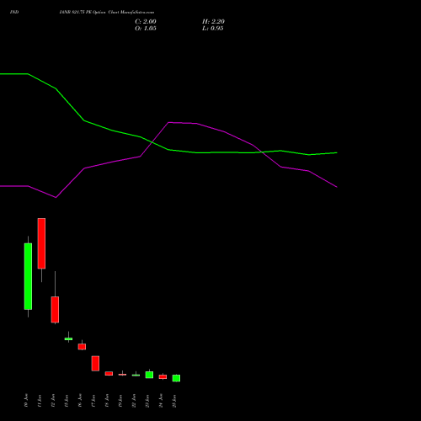This screenshot has width=421, height=421.
Task: Click the open value "O: 1.05"
Action: [x=146, y=29]
